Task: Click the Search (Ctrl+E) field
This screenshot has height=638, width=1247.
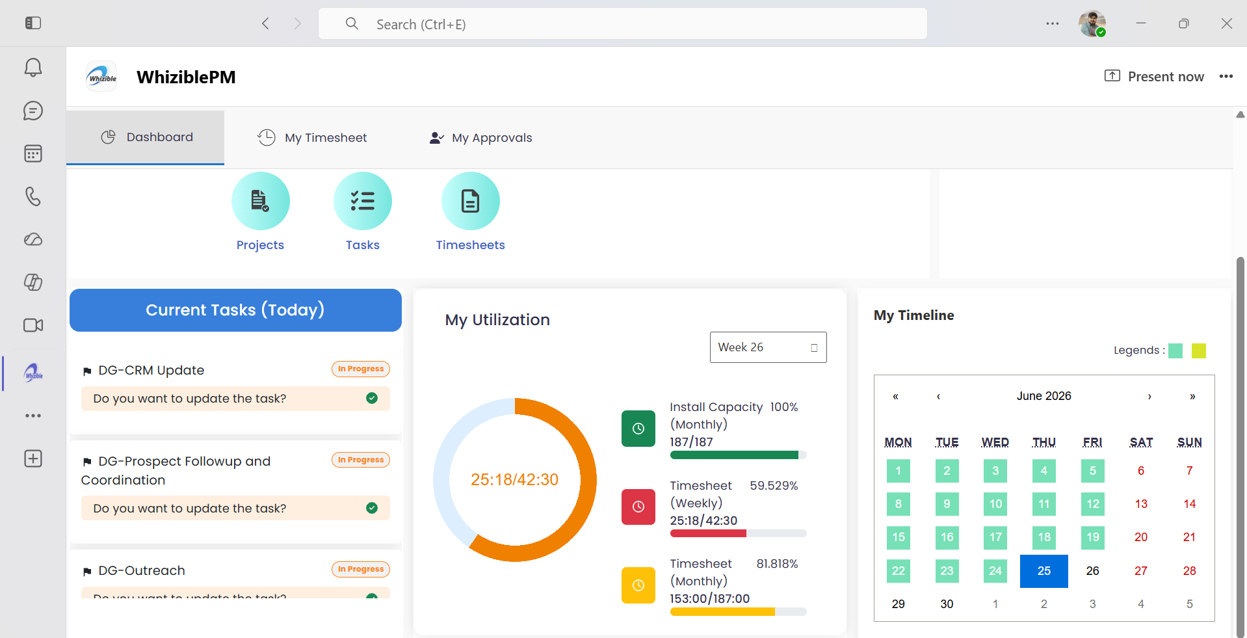Action: (623, 23)
